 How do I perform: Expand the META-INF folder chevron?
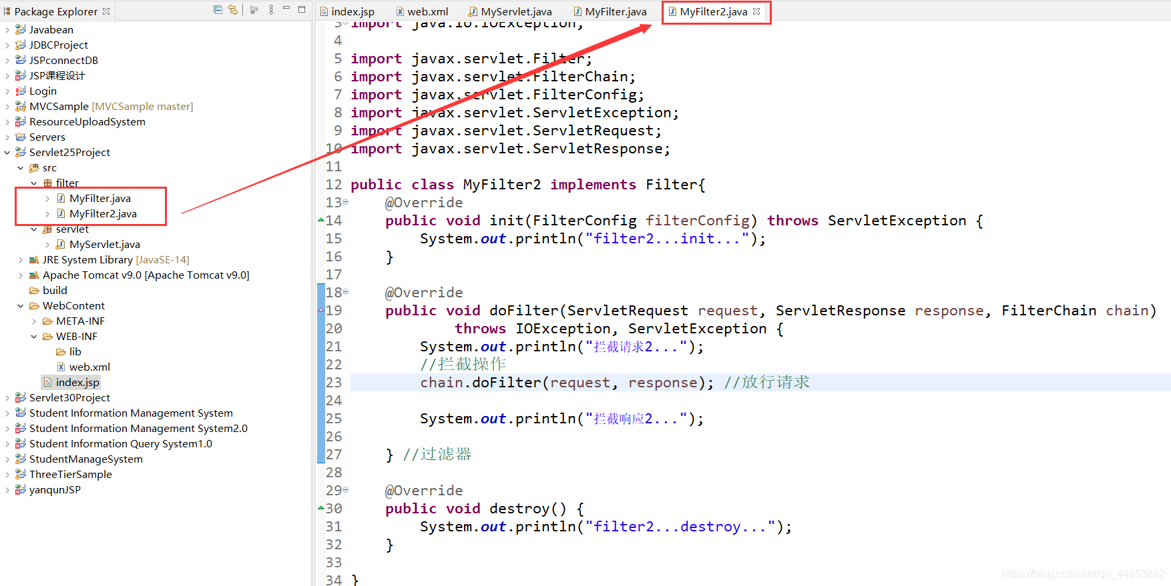(x=34, y=321)
